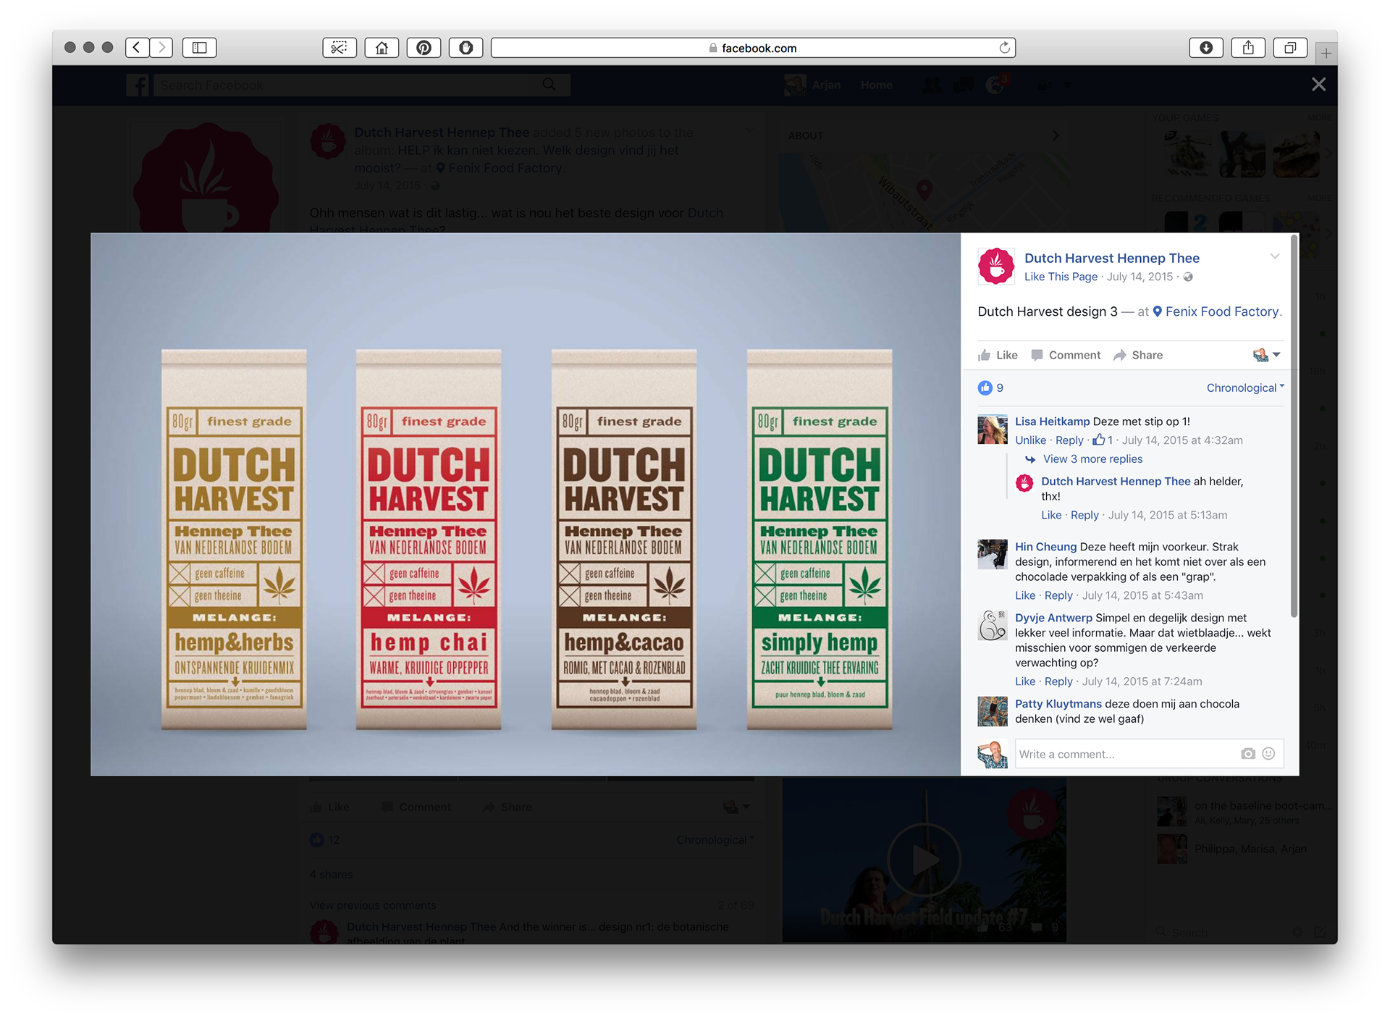Open Dyvje Antwerp's profile

(1053, 618)
